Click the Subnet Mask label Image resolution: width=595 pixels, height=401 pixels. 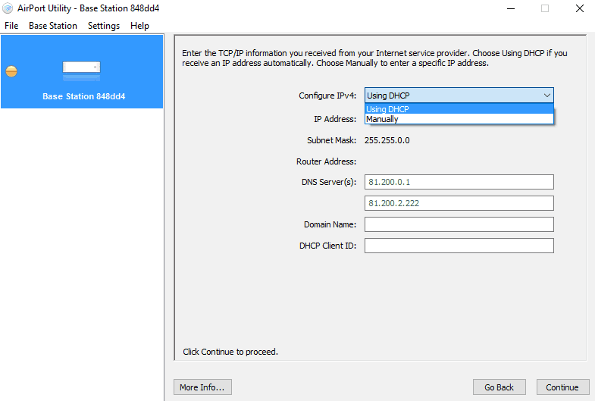tap(332, 140)
